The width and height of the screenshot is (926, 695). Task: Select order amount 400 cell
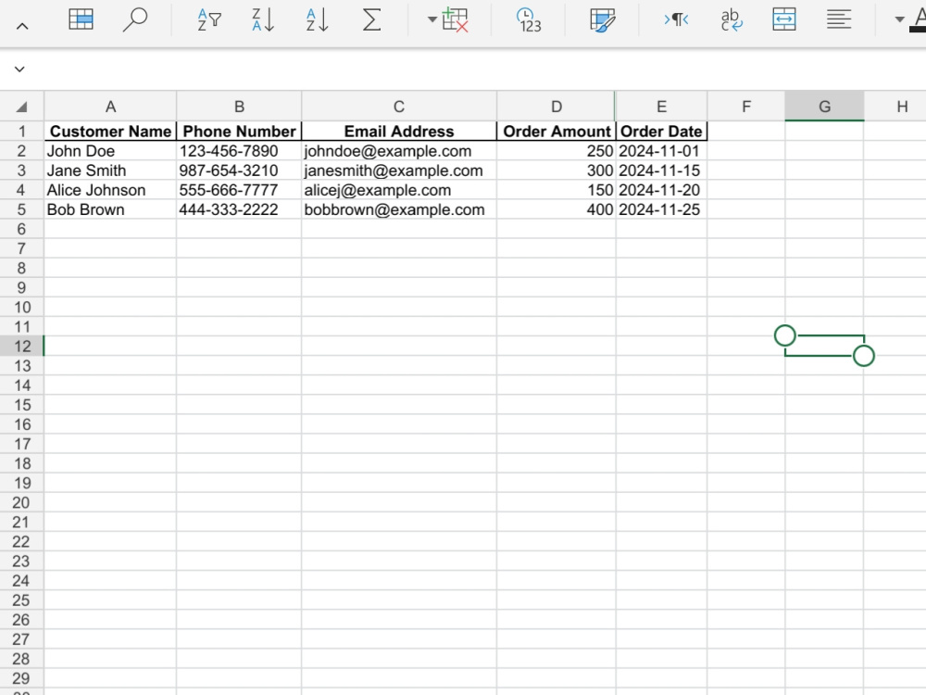click(x=557, y=209)
